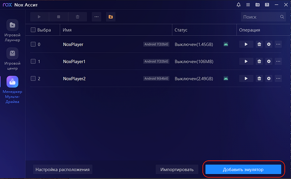
Task: Expand more options for NoxPlayer1 row
Action: 278,61
